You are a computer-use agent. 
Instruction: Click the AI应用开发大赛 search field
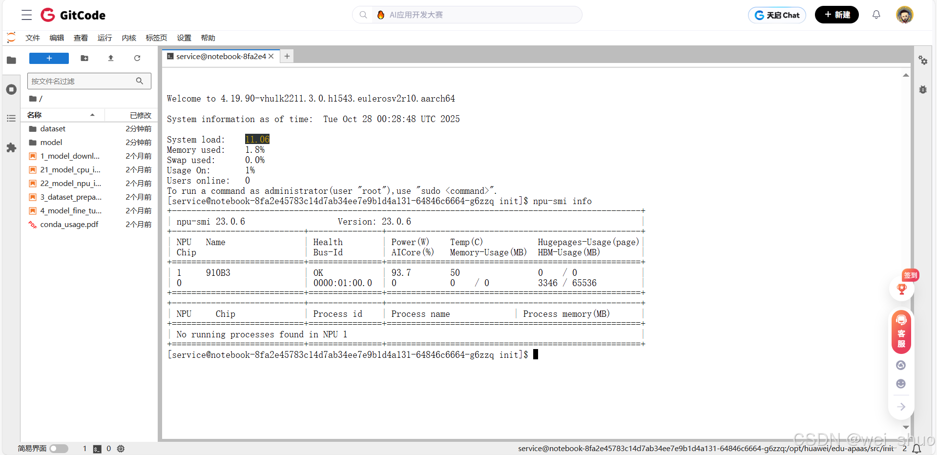467,15
